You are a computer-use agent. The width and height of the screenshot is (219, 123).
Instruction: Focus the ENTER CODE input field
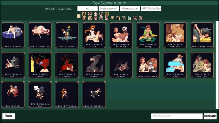click(177, 116)
